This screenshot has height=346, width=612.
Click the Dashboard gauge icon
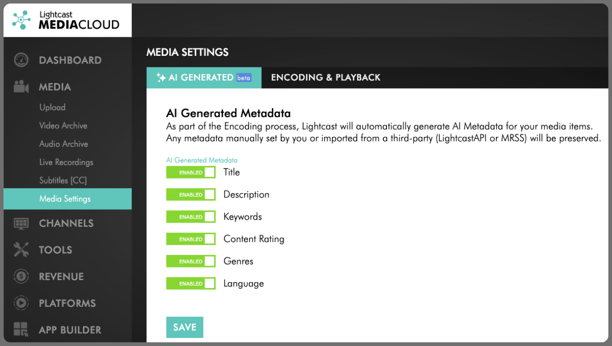click(21, 60)
